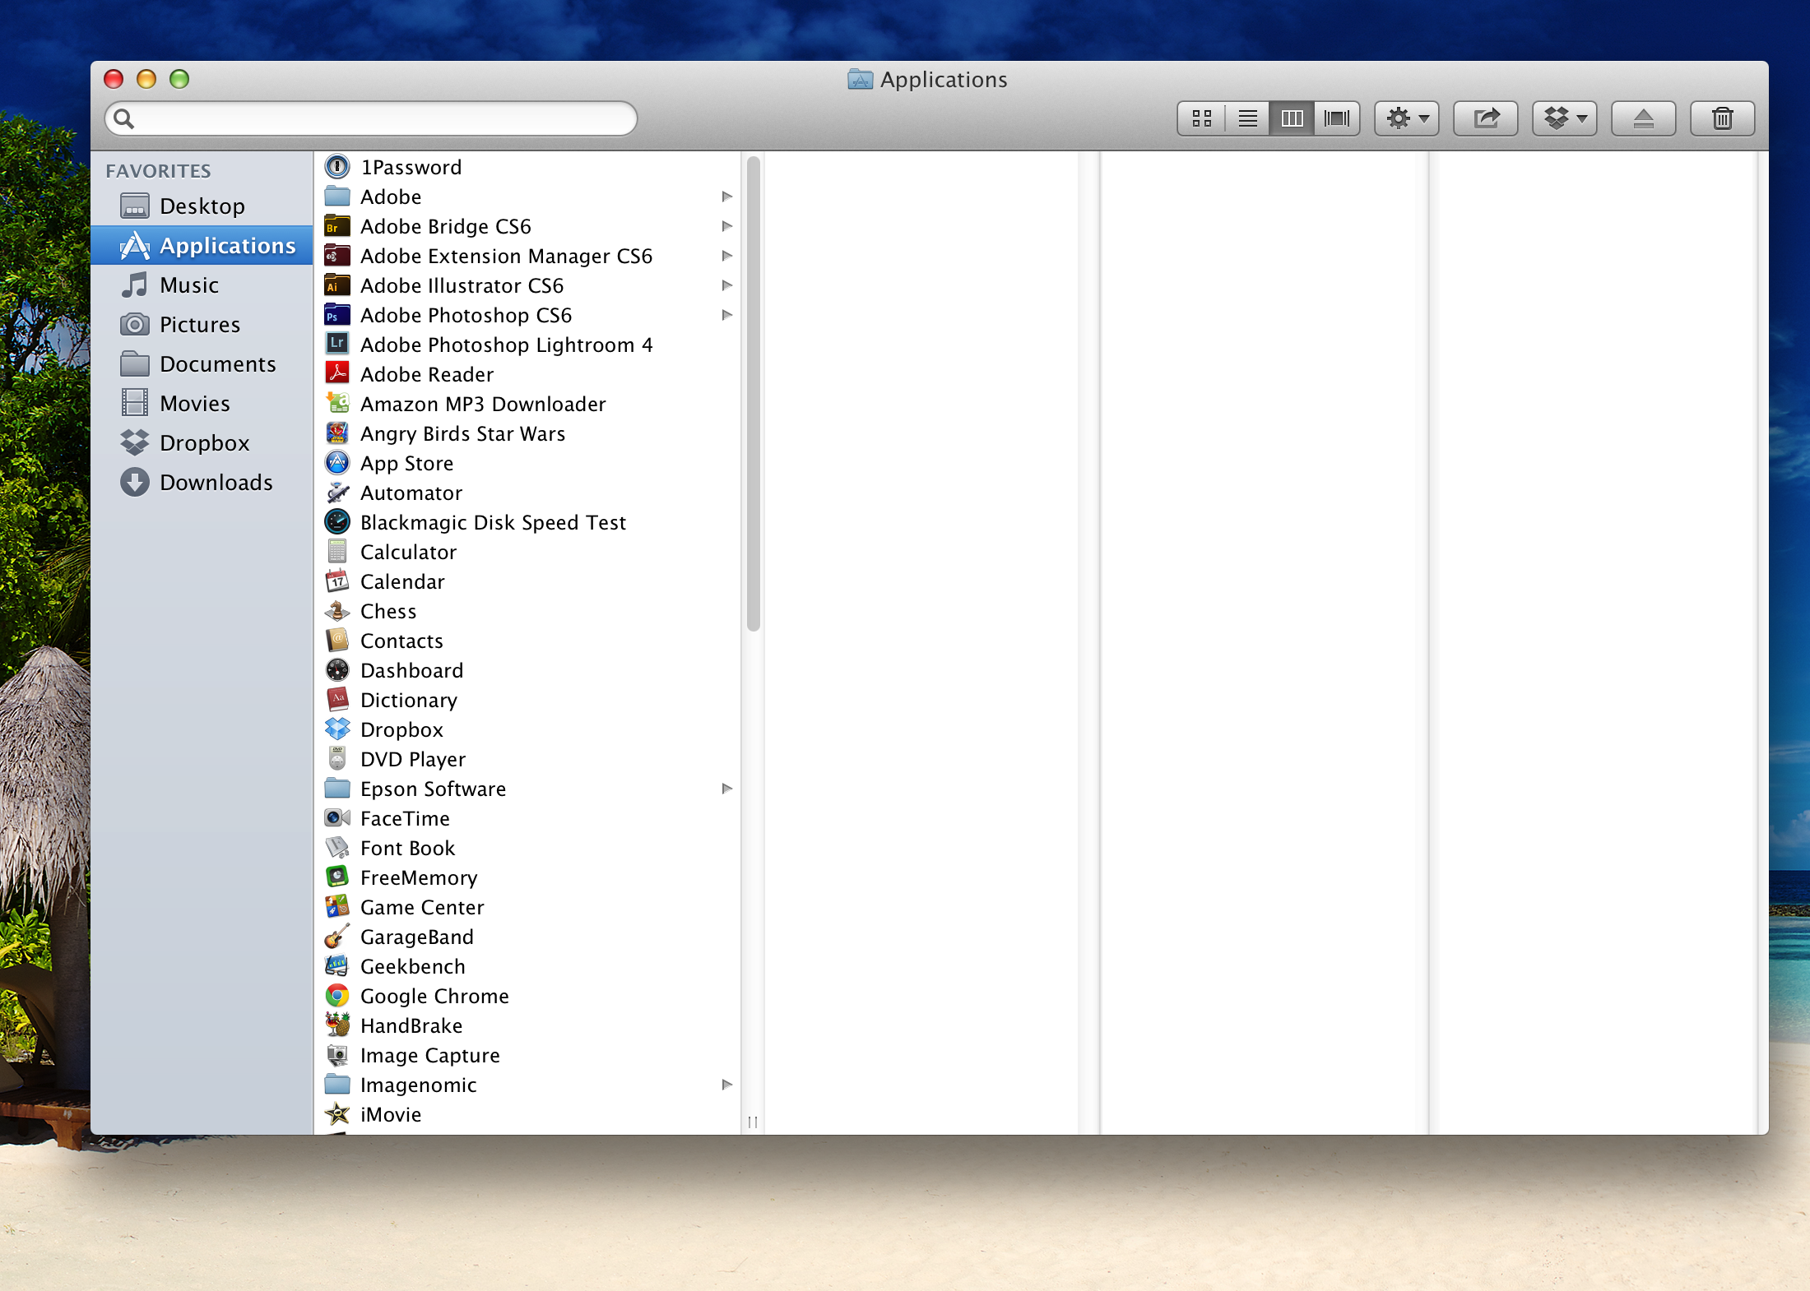Select the iMovie star icon
Image resolution: width=1810 pixels, height=1291 pixels.
point(337,1113)
